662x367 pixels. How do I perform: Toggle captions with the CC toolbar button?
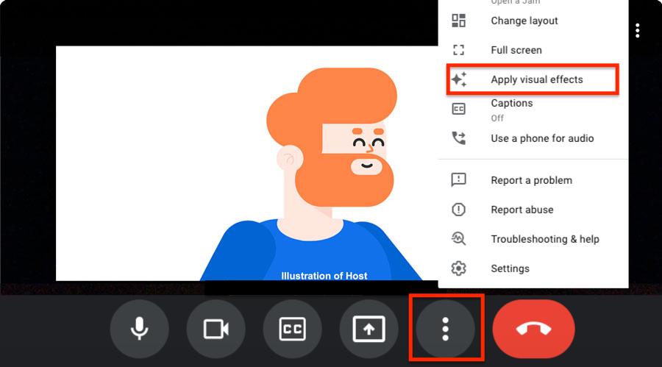(292, 329)
